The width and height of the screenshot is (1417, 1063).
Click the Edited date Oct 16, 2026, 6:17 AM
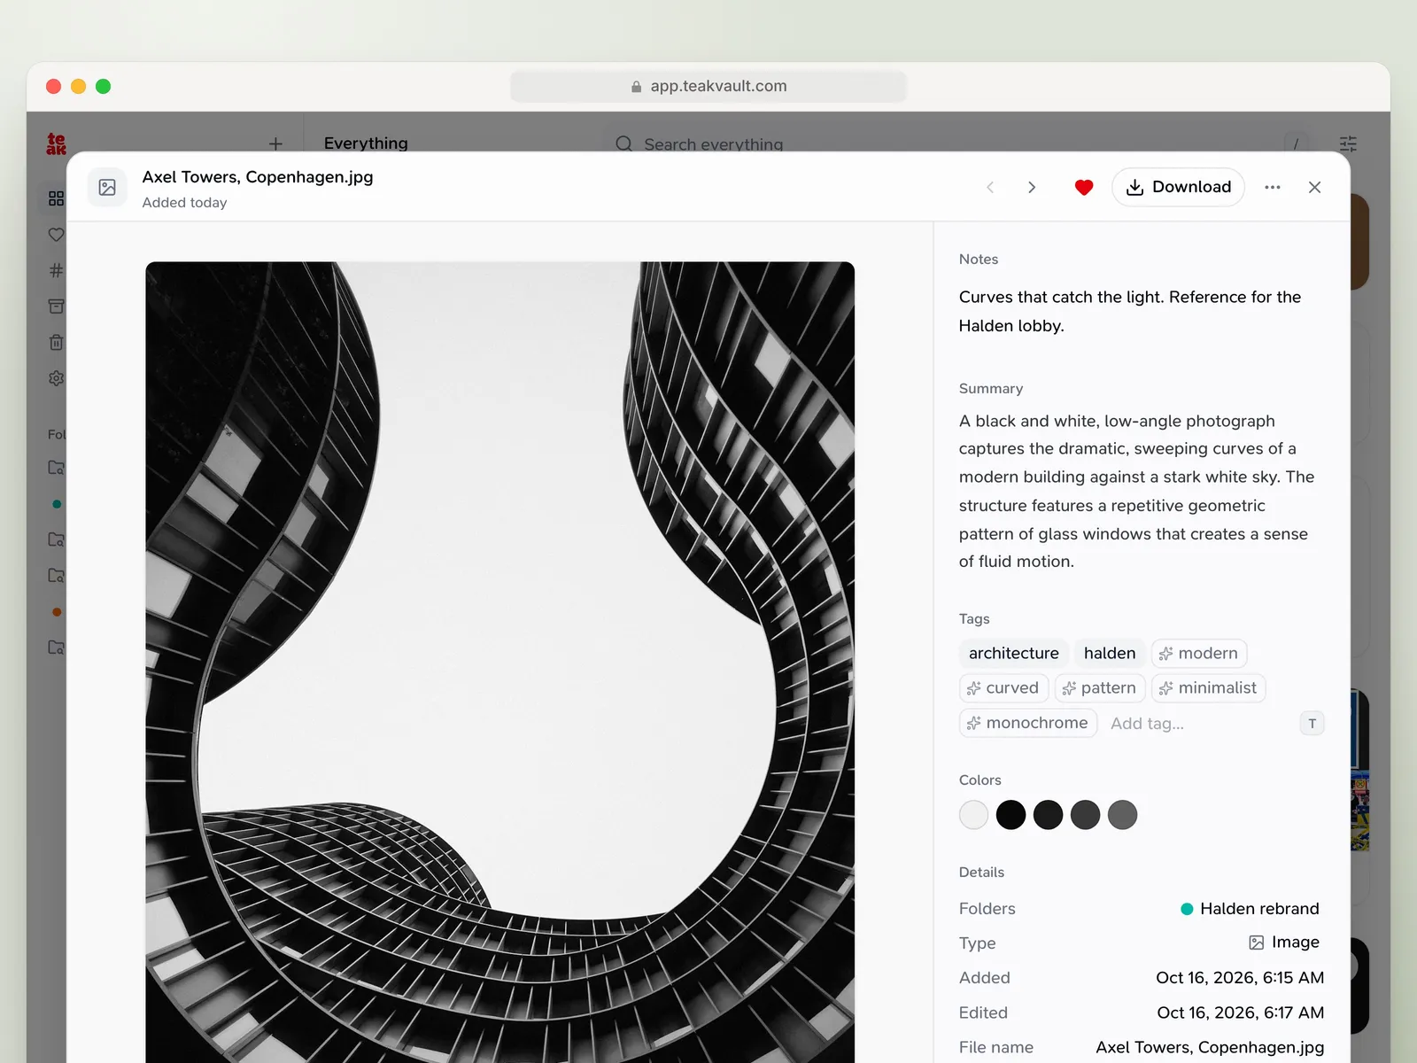(1240, 1013)
